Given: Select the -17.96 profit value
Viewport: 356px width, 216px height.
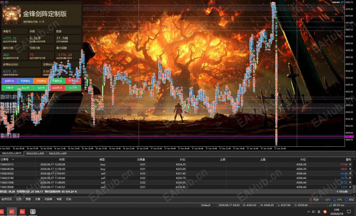Looking at the screenshot, I should 343,164.
